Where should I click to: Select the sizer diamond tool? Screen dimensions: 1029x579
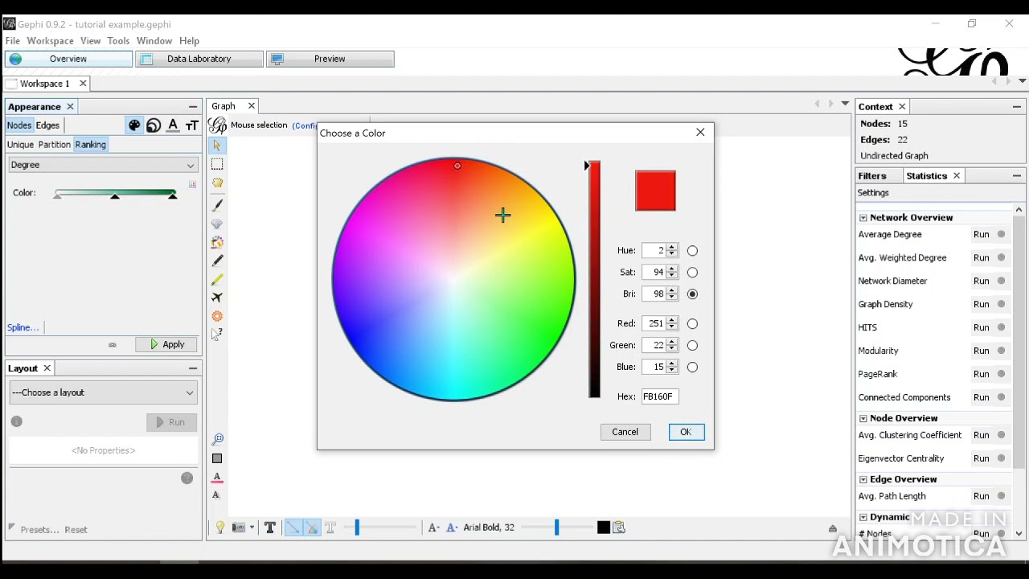click(x=217, y=224)
